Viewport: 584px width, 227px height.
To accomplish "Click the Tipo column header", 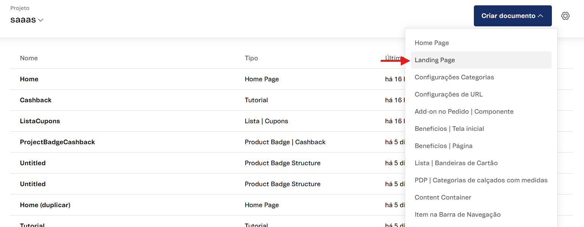I will point(251,58).
